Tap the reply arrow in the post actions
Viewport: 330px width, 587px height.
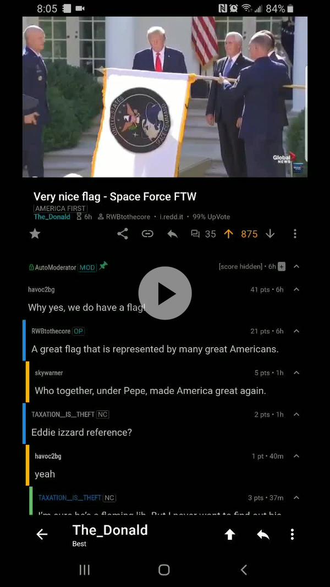point(172,234)
